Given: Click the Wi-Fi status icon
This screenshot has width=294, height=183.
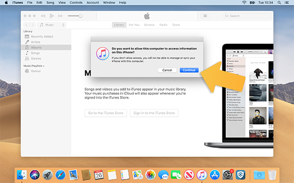Looking at the screenshot, I should tap(244, 2).
